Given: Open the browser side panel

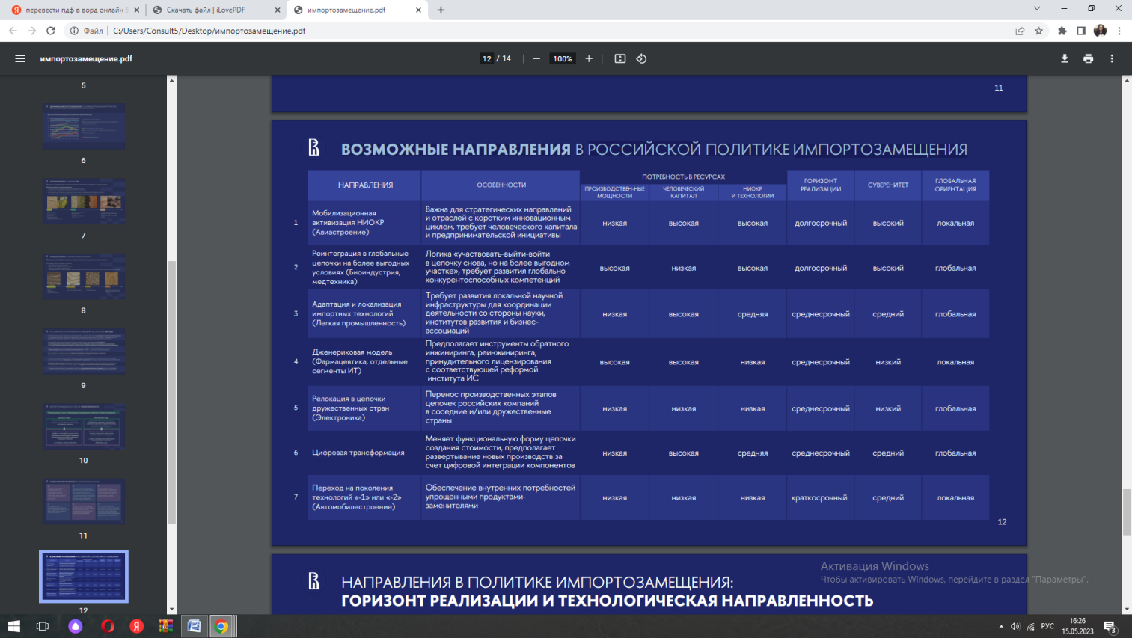Looking at the screenshot, I should coord(1080,31).
